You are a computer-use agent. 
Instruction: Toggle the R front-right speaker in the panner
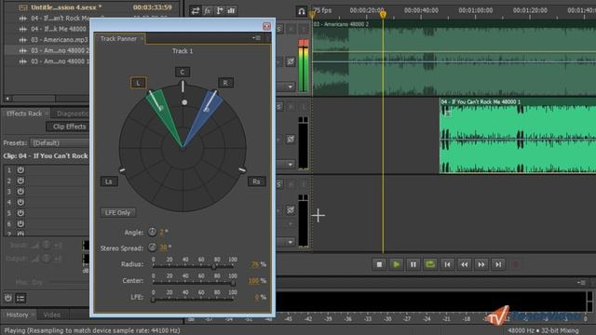(225, 83)
